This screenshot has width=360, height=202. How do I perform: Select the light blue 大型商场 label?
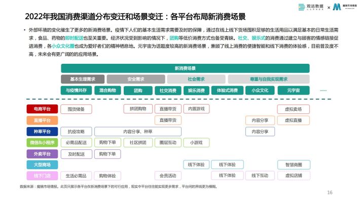pyautogui.click(x=42, y=165)
